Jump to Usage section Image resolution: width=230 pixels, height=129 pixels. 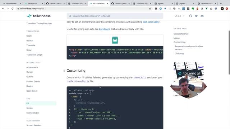tap(176, 38)
